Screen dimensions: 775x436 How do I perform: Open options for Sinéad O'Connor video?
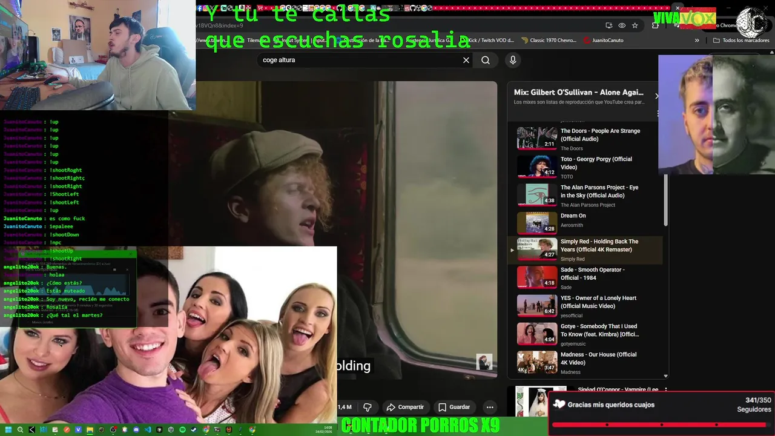666,390
